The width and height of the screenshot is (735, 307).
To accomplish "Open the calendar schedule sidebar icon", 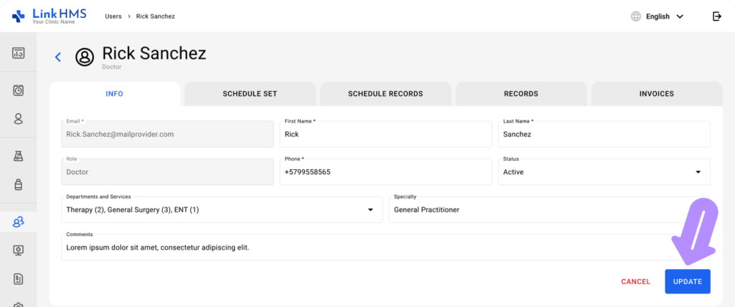I will (18, 90).
